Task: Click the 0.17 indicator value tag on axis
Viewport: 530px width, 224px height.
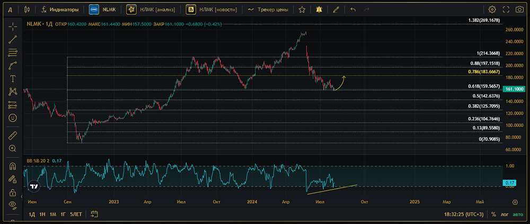Action: pos(509,183)
